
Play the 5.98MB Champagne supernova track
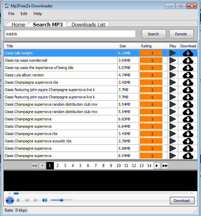point(172,148)
